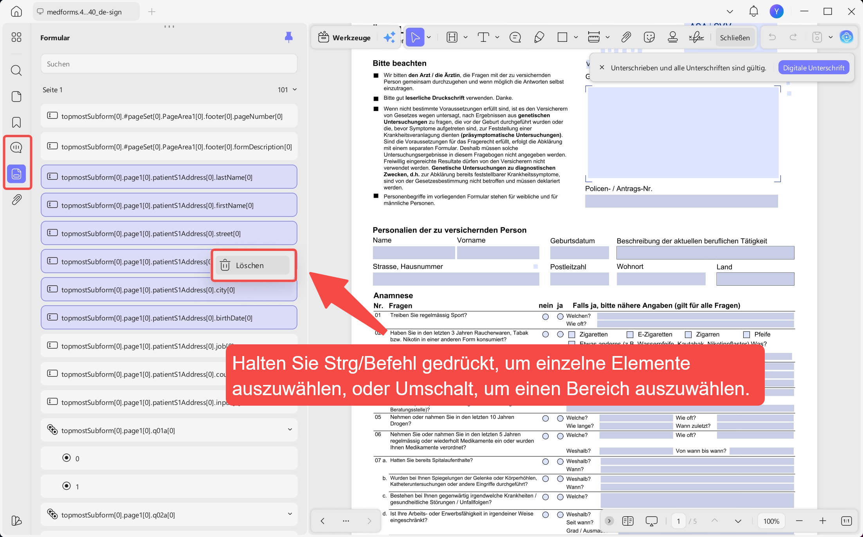Check the Zigarren checkbox
The height and width of the screenshot is (537, 863).
(688, 335)
